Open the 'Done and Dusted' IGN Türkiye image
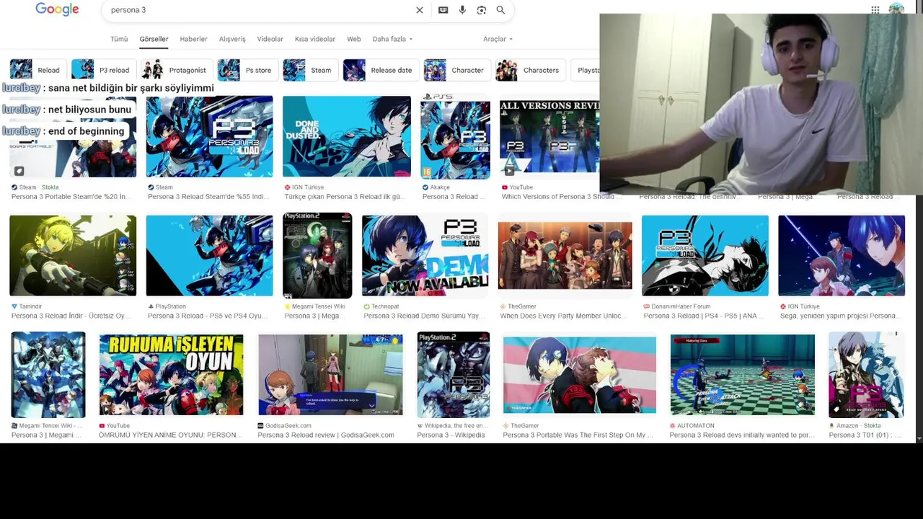 point(347,136)
